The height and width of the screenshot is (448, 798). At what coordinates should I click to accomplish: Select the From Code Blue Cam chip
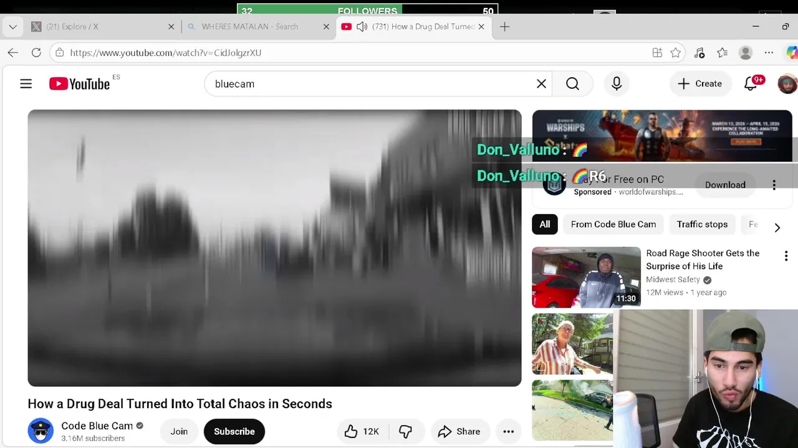[613, 225]
